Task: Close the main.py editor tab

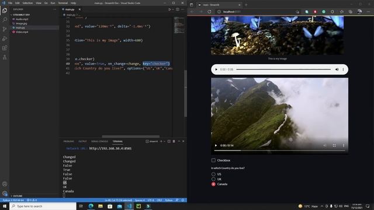Action: [79, 9]
